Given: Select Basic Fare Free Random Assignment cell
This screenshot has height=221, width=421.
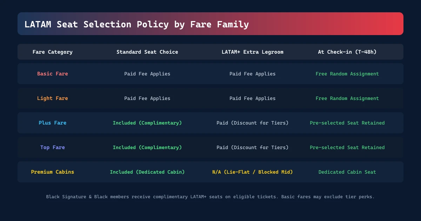Looking at the screenshot, I should 347,74.
